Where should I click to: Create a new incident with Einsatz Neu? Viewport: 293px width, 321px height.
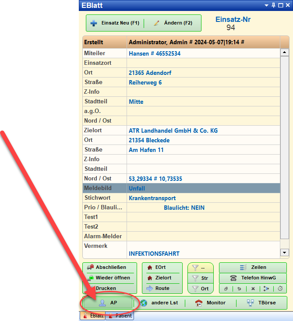pyautogui.click(x=115, y=23)
